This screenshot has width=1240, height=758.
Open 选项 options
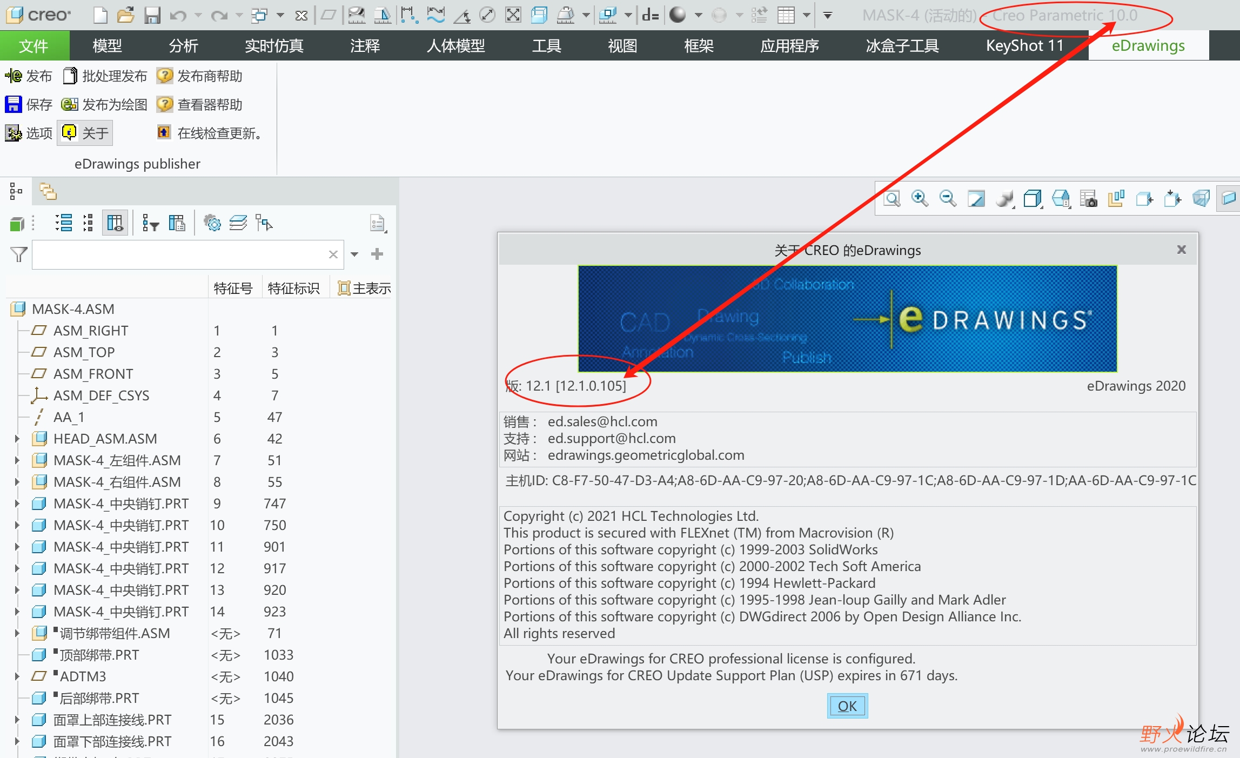tap(29, 133)
